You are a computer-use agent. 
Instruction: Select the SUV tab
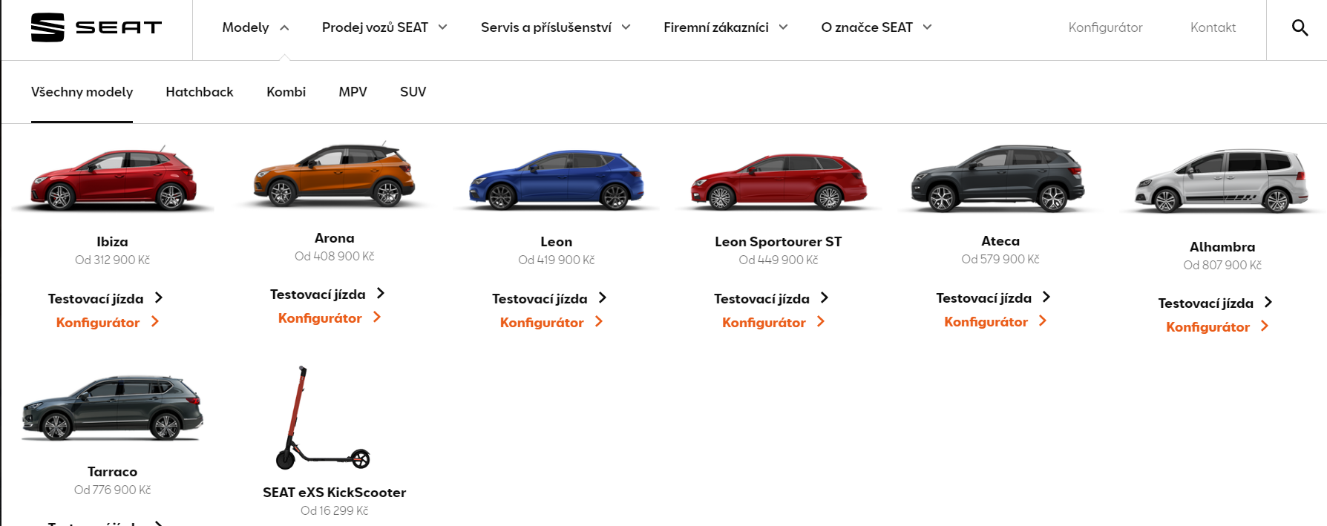pos(413,92)
